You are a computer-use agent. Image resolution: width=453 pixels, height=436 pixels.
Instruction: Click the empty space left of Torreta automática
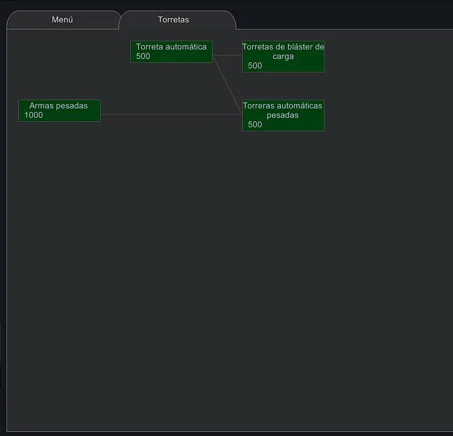[x=71, y=52]
